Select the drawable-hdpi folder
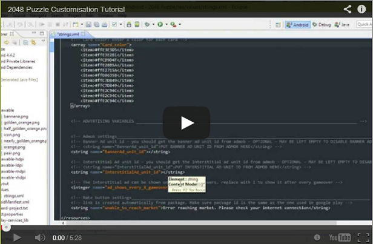 12,159
